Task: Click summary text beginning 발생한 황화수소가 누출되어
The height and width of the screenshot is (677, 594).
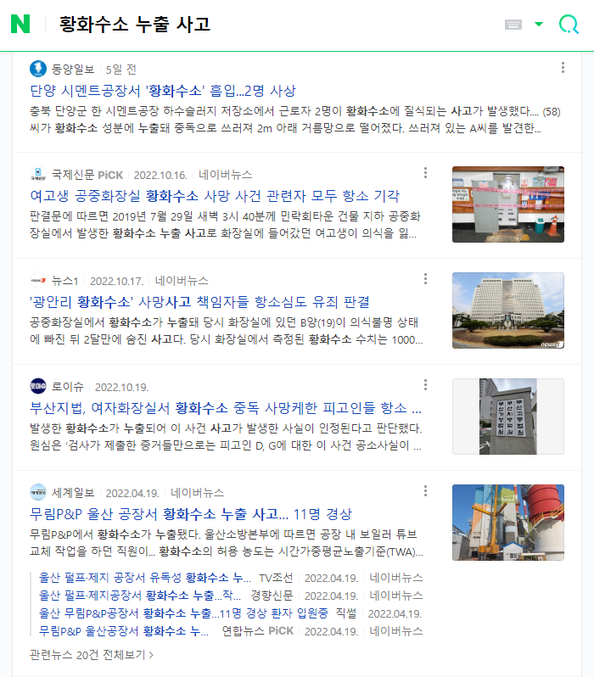Action: point(226,437)
